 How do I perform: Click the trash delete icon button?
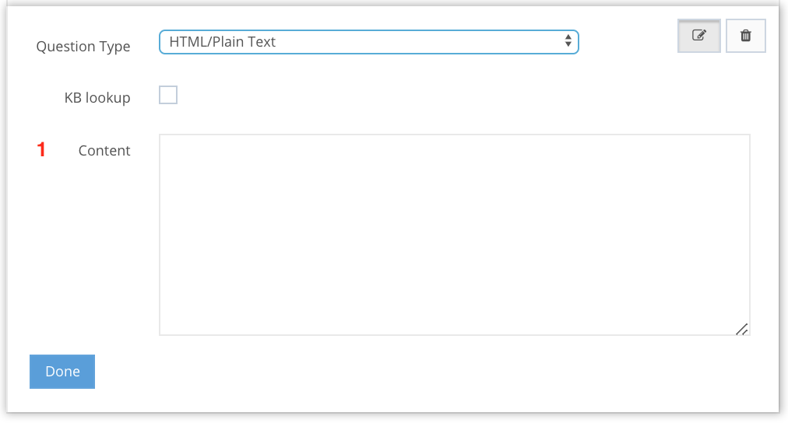tap(745, 36)
